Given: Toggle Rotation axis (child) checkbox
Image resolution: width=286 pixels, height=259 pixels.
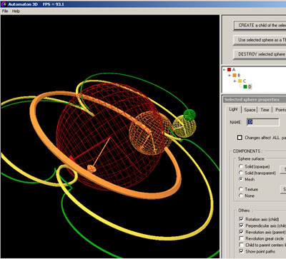Looking at the screenshot, I should 241,219.
